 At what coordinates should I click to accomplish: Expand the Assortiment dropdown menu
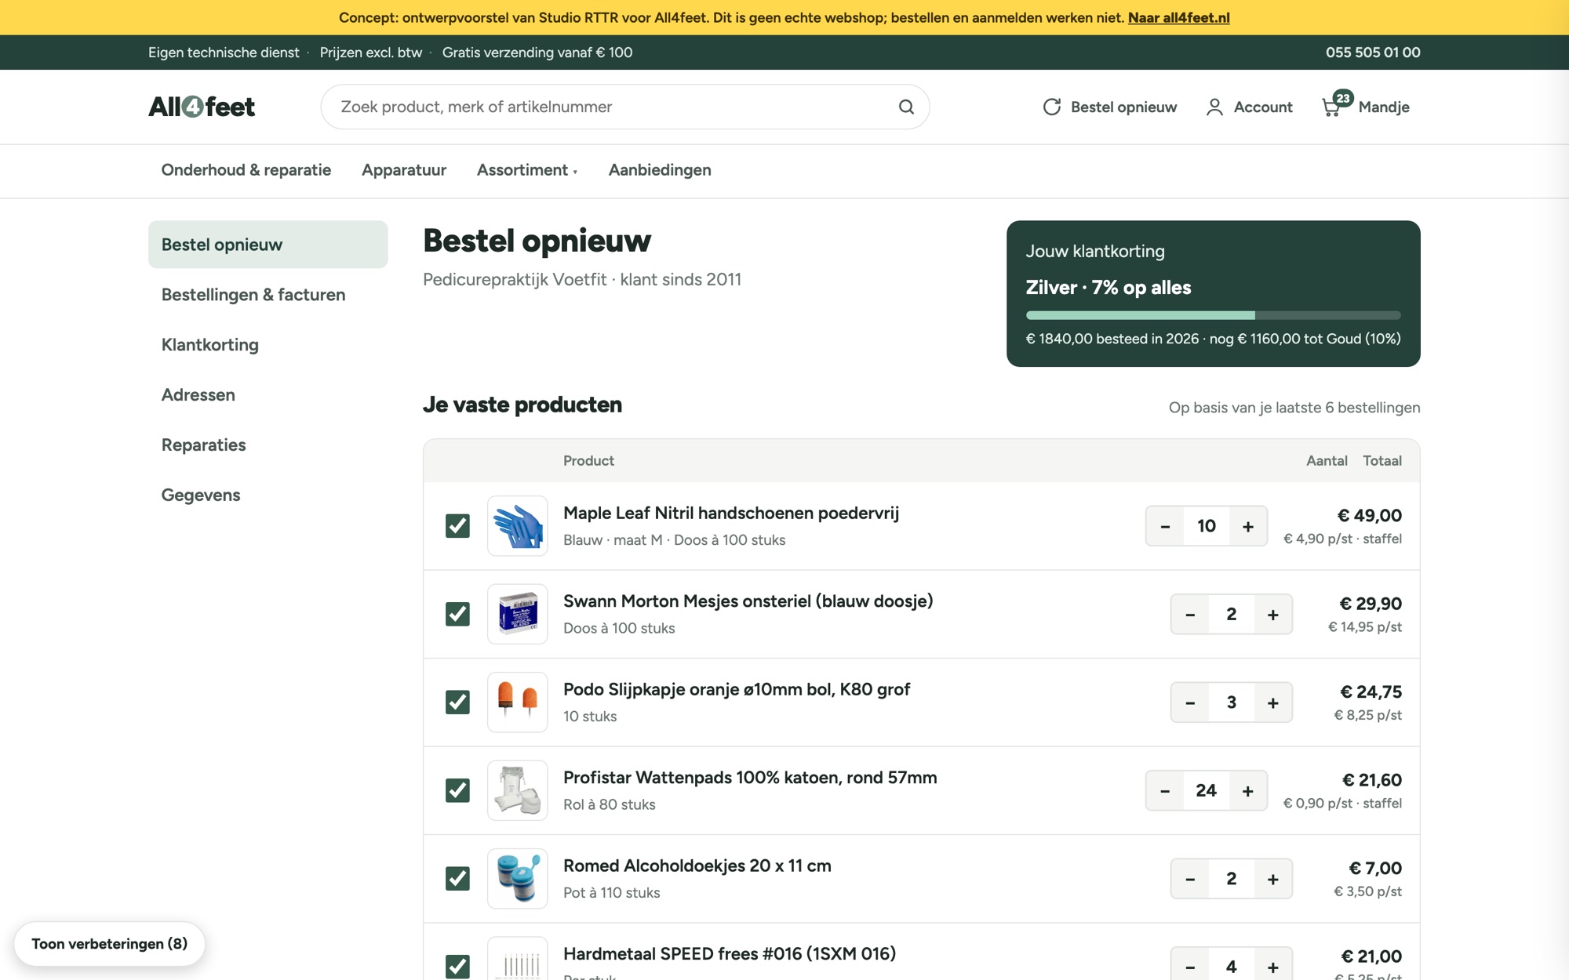tap(526, 170)
